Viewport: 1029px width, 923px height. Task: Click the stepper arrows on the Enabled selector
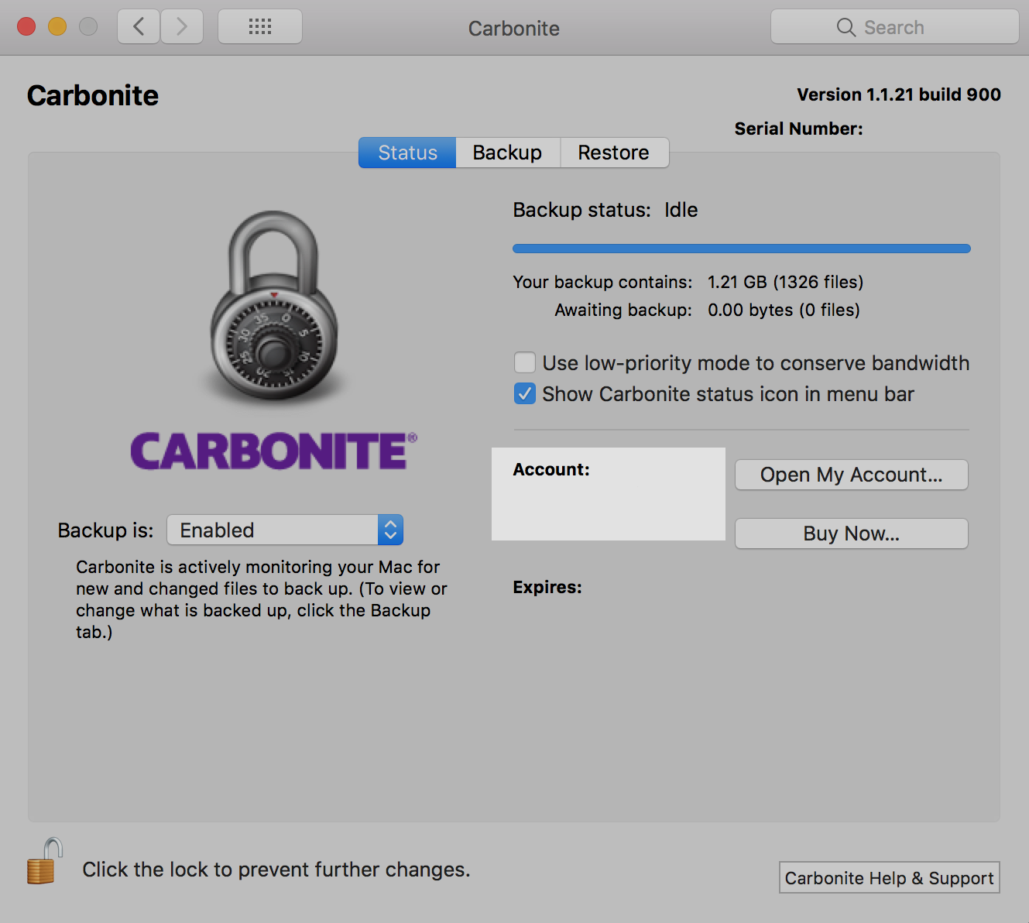390,530
